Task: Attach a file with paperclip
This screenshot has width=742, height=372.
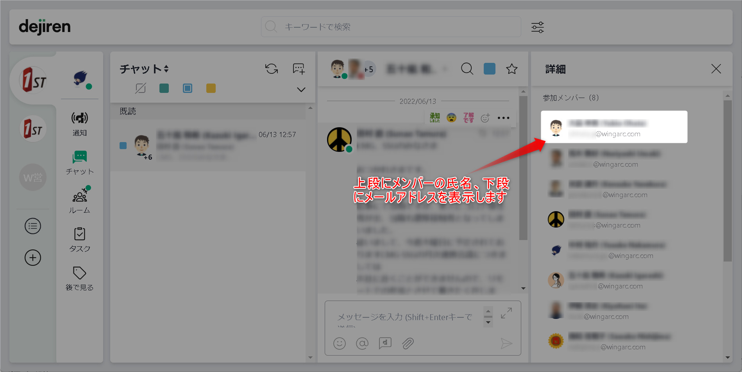Action: pyautogui.click(x=408, y=344)
